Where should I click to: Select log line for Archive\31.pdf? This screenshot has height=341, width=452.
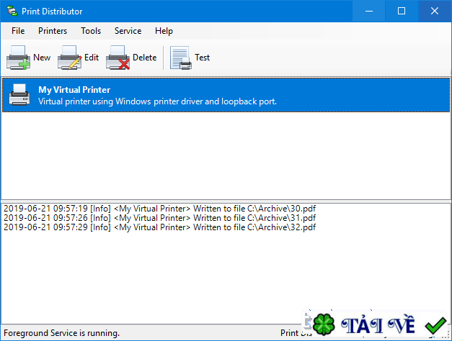pyautogui.click(x=160, y=218)
